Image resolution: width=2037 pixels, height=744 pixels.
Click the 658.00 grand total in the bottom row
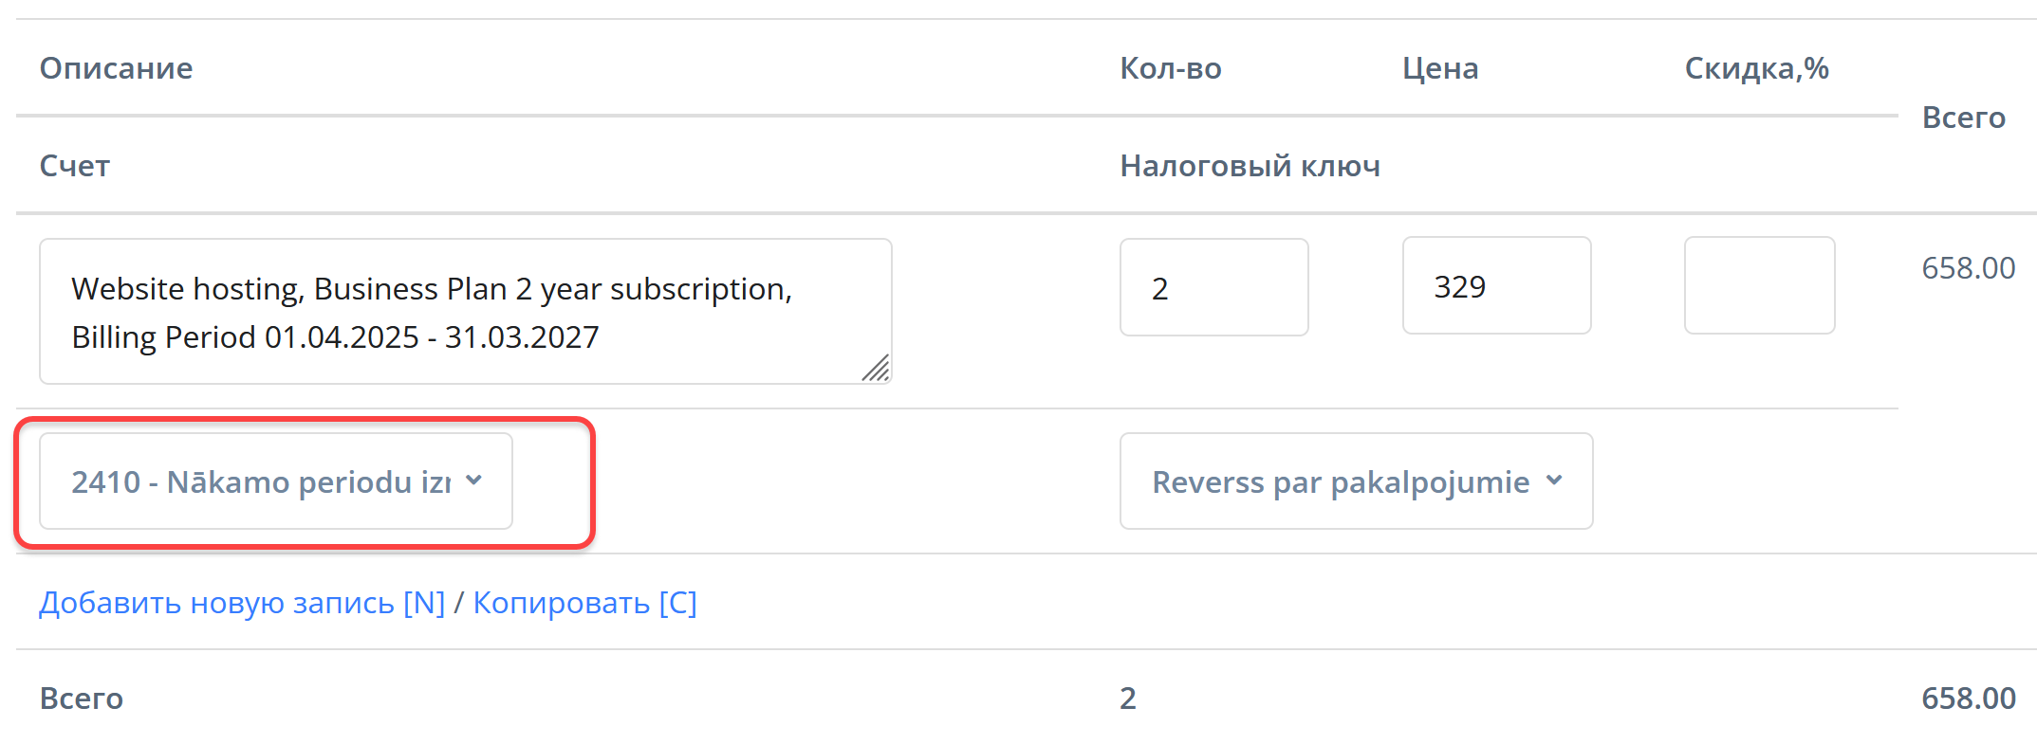point(1968,699)
